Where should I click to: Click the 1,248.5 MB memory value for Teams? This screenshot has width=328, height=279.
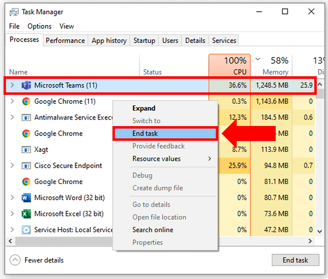(x=272, y=85)
